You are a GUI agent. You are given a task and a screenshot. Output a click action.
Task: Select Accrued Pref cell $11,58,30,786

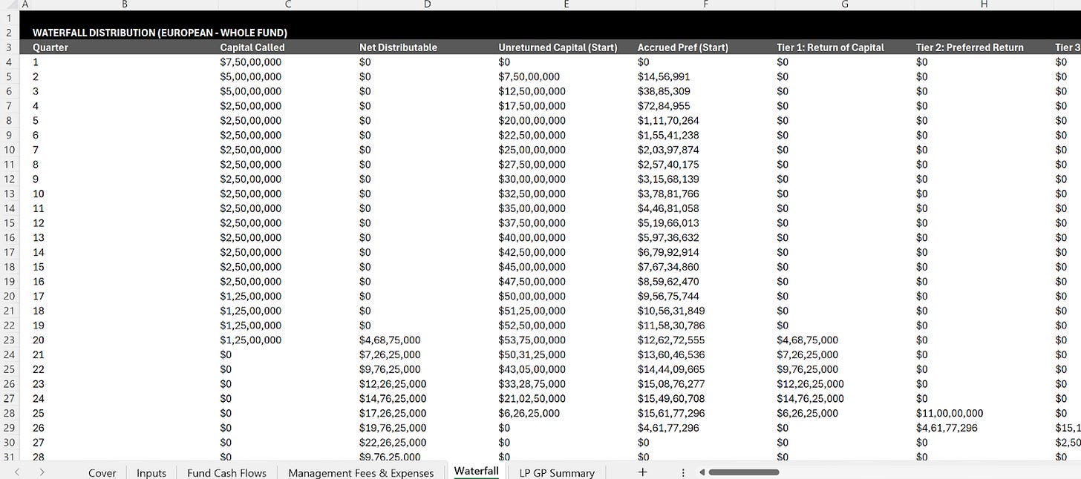pyautogui.click(x=671, y=326)
